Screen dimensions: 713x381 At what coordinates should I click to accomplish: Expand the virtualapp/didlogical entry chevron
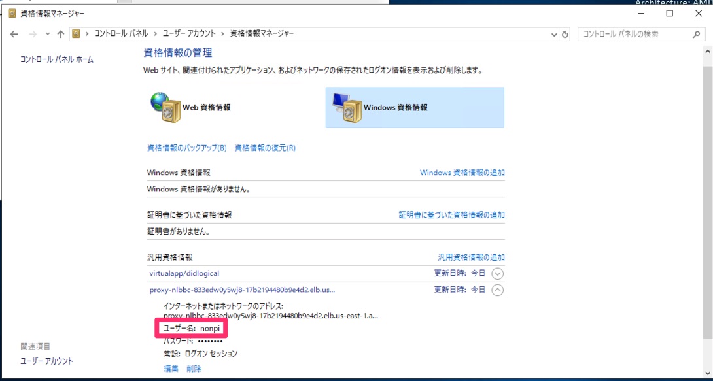coord(498,274)
